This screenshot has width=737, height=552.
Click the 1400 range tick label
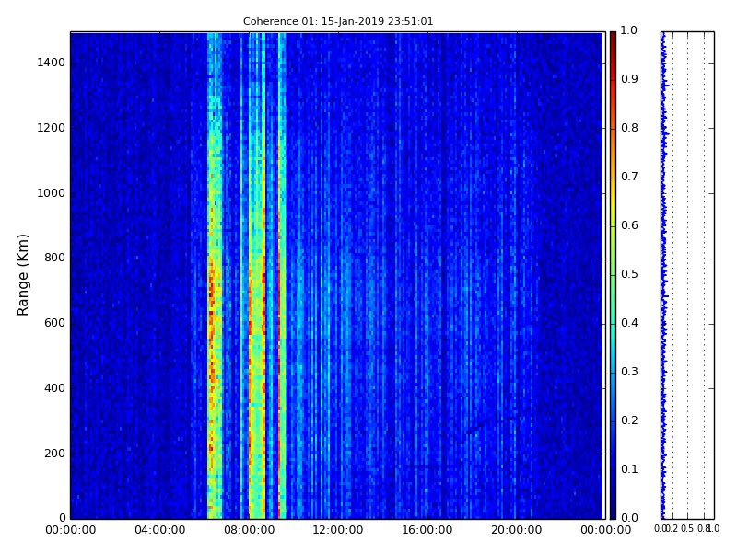tap(52, 63)
